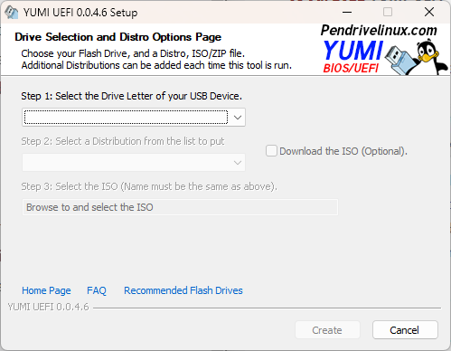Tick the Download the ISO (Optional) checkbox

tap(271, 151)
